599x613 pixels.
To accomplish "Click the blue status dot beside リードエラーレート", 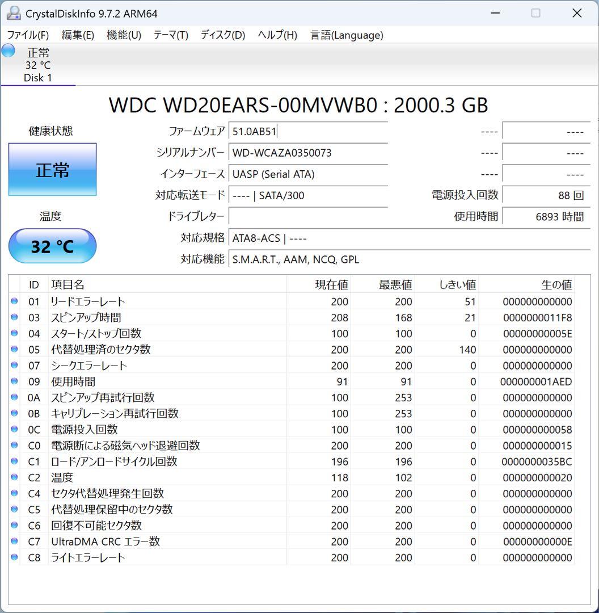I will (14, 301).
